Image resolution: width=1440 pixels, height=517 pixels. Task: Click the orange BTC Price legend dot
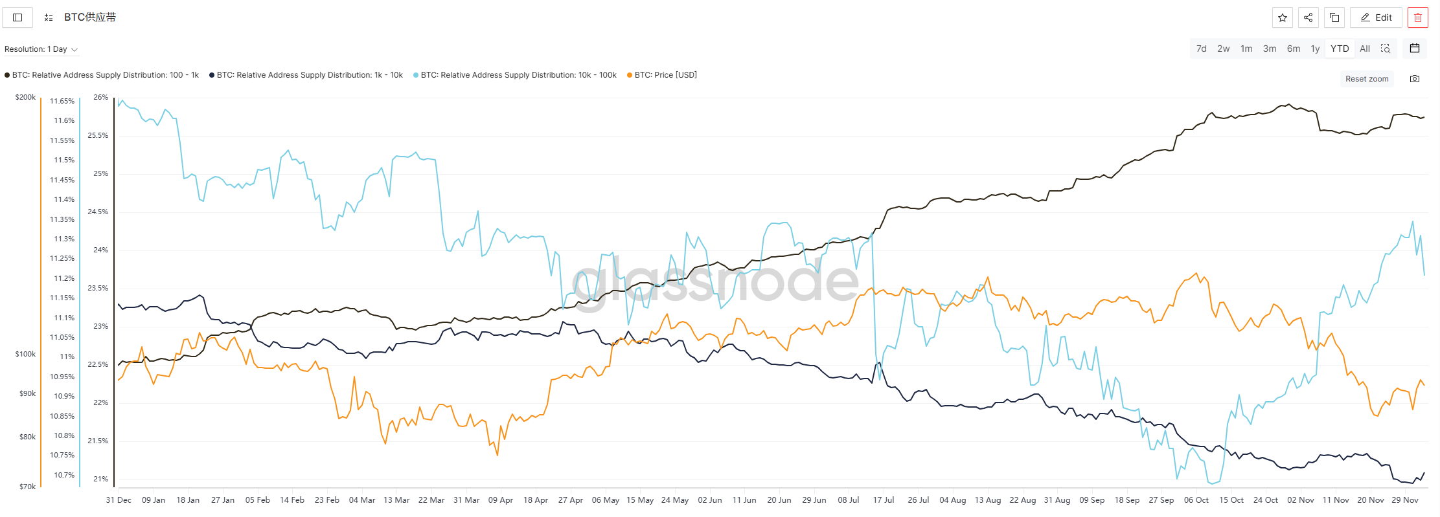click(x=630, y=75)
